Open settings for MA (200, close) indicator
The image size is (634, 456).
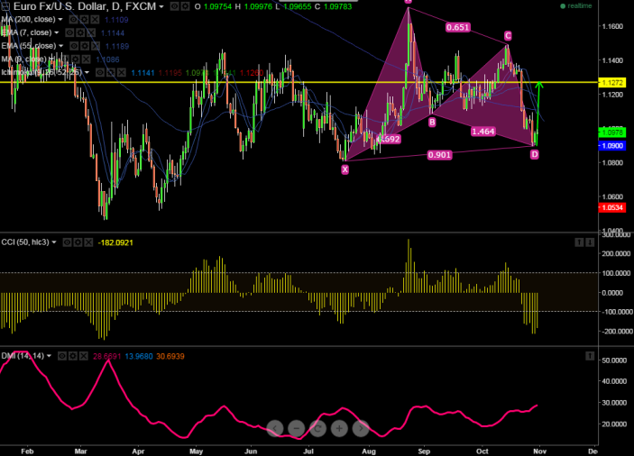pos(84,20)
